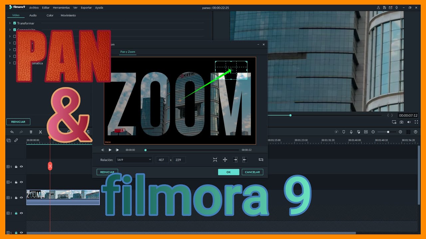Viewport: 426px width, 239px height.
Task: Click the render preview icon
Action: (336, 132)
